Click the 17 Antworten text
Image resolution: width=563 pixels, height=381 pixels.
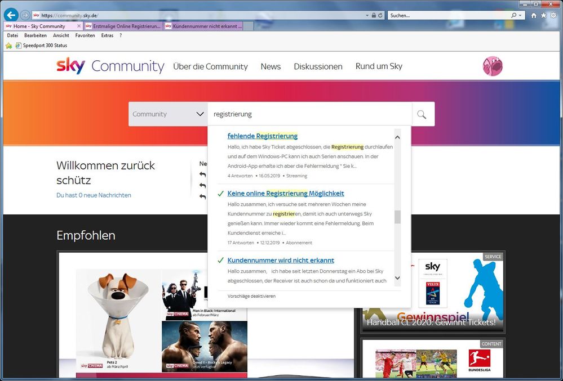tap(241, 243)
